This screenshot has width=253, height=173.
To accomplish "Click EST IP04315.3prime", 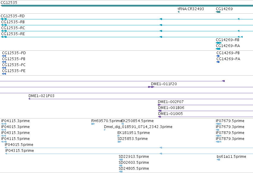I will (15, 133).
